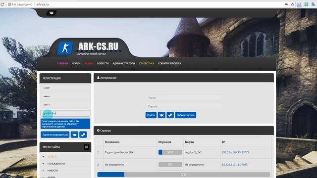Focus the registration email field
This screenshot has height=178, width=317.
[x=65, y=113]
